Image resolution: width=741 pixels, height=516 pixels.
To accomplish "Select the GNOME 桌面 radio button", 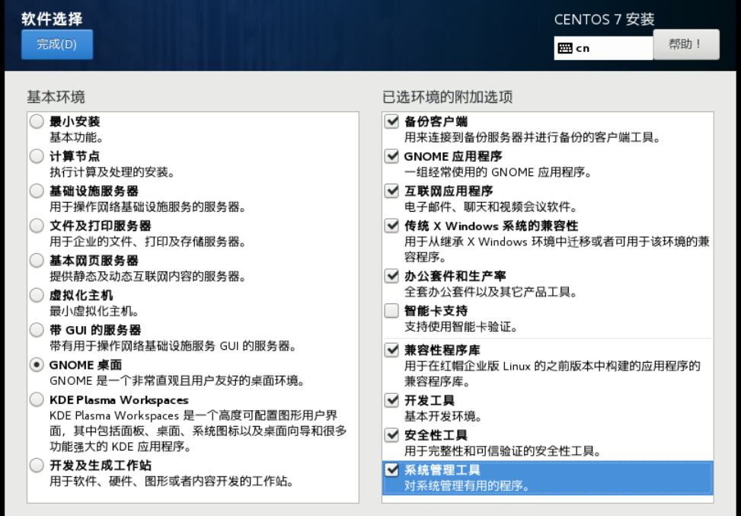I will click(x=37, y=364).
